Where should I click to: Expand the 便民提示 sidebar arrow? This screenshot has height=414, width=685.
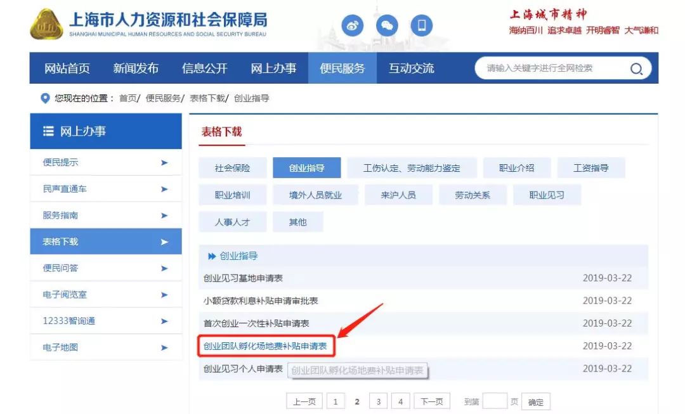coord(164,163)
